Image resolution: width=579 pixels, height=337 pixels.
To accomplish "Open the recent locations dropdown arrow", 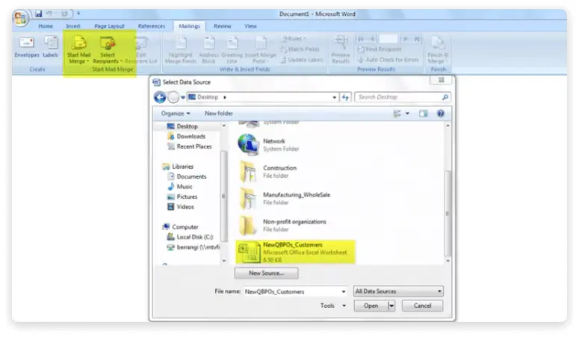I will pyautogui.click(x=183, y=98).
